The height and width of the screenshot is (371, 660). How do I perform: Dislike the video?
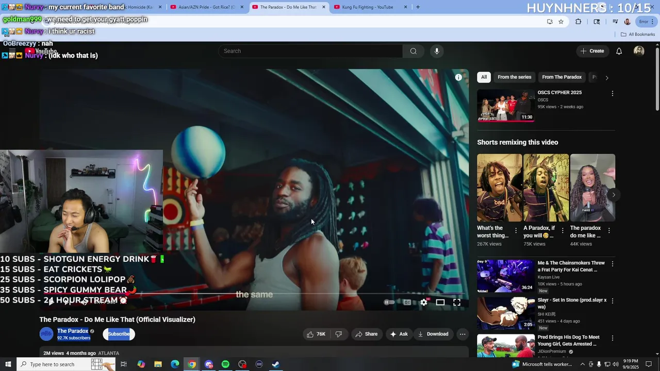(339, 334)
